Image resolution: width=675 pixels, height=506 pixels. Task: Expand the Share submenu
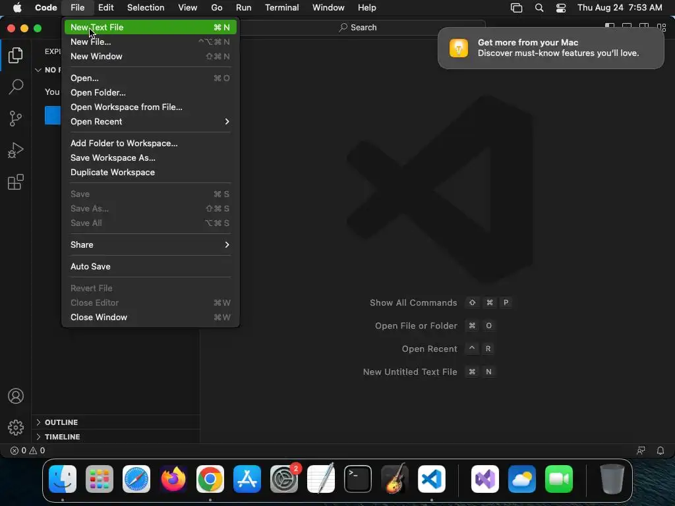coord(150,245)
